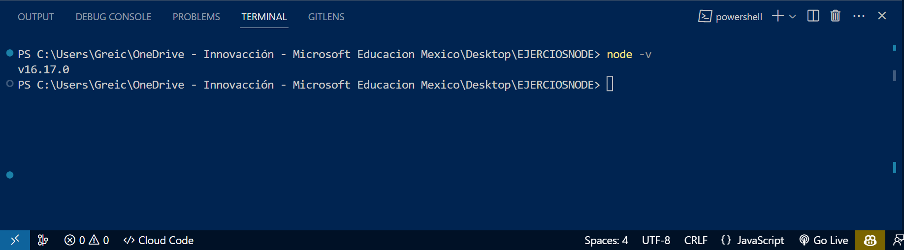904x250 pixels.
Task: Change CRLF end of line sequence
Action: pyautogui.click(x=696, y=240)
